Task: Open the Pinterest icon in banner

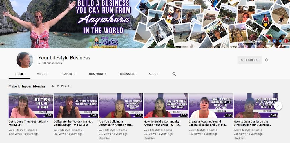Action: point(286,41)
